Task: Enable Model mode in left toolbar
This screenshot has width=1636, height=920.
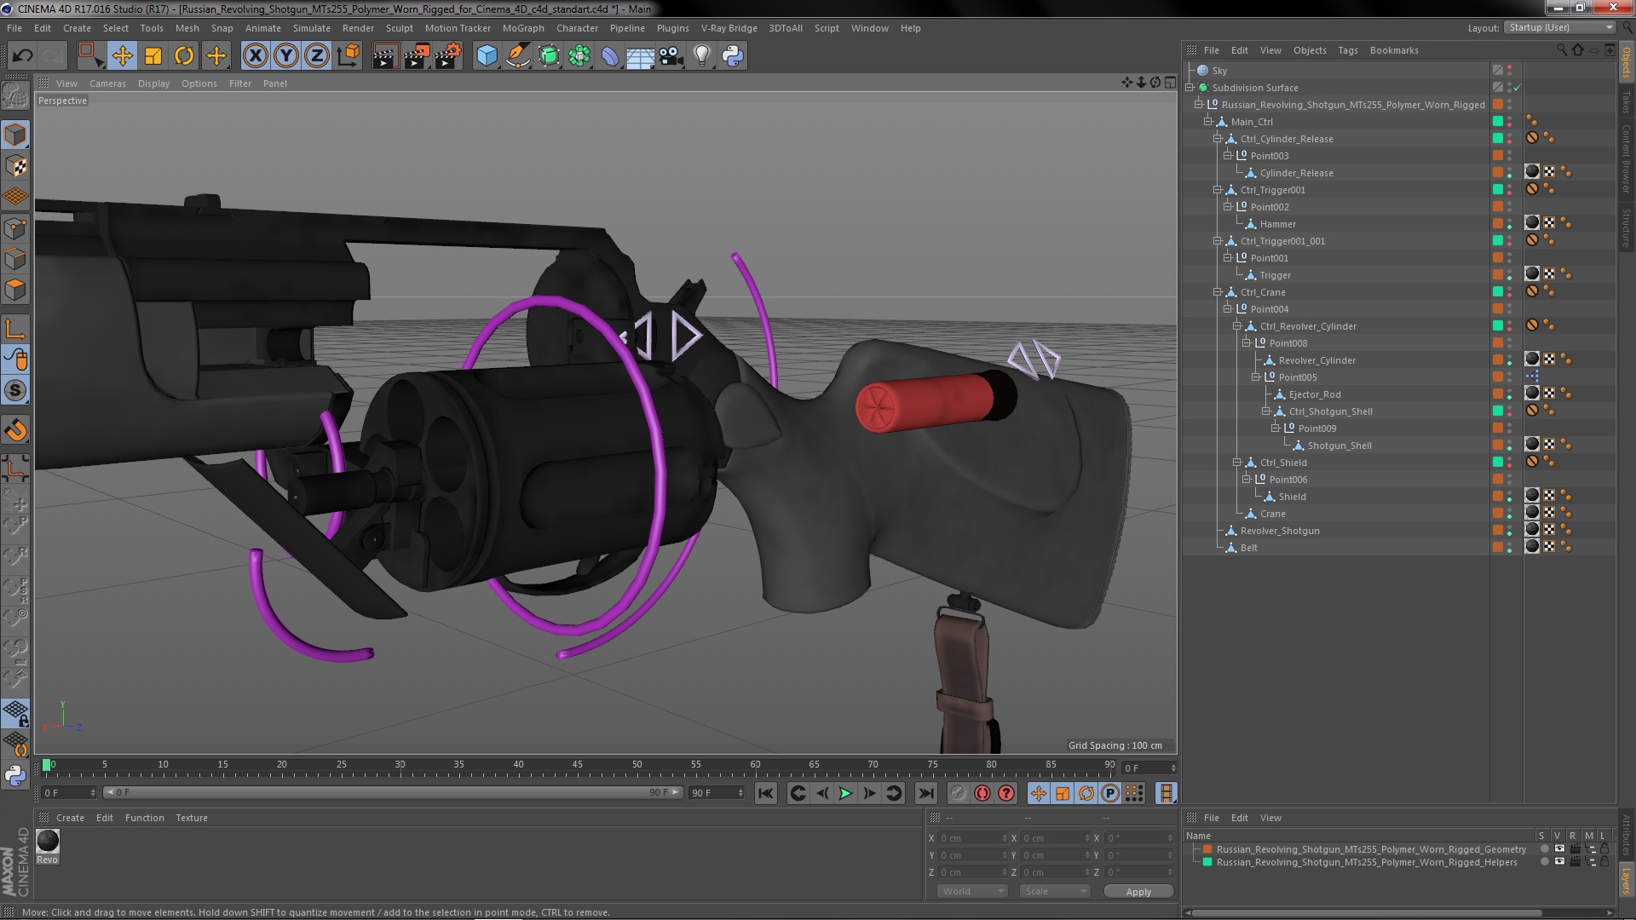Action: [15, 135]
